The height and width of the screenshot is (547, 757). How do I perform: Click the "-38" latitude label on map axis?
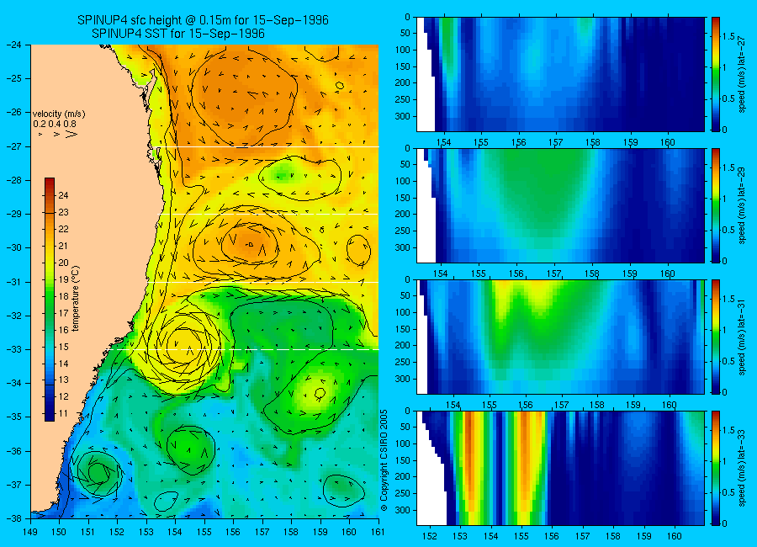pyautogui.click(x=13, y=518)
